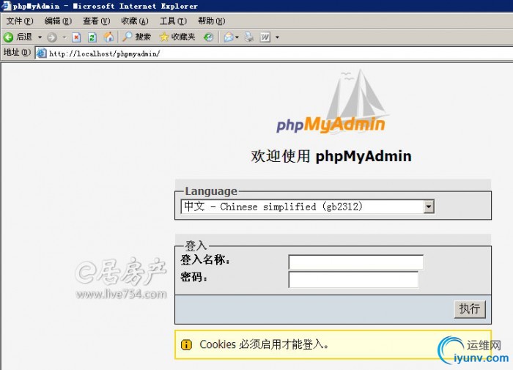Click the Print icon
This screenshot has height=370, width=513.
pos(249,37)
